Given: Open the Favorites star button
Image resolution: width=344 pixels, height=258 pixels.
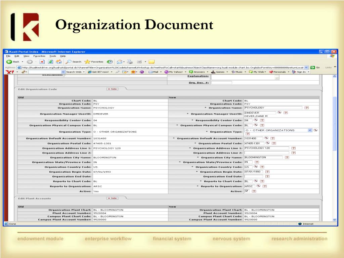Looking at the screenshot, I should tap(94, 62).
